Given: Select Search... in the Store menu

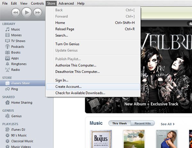Looking at the screenshot, I should pos(93,35).
